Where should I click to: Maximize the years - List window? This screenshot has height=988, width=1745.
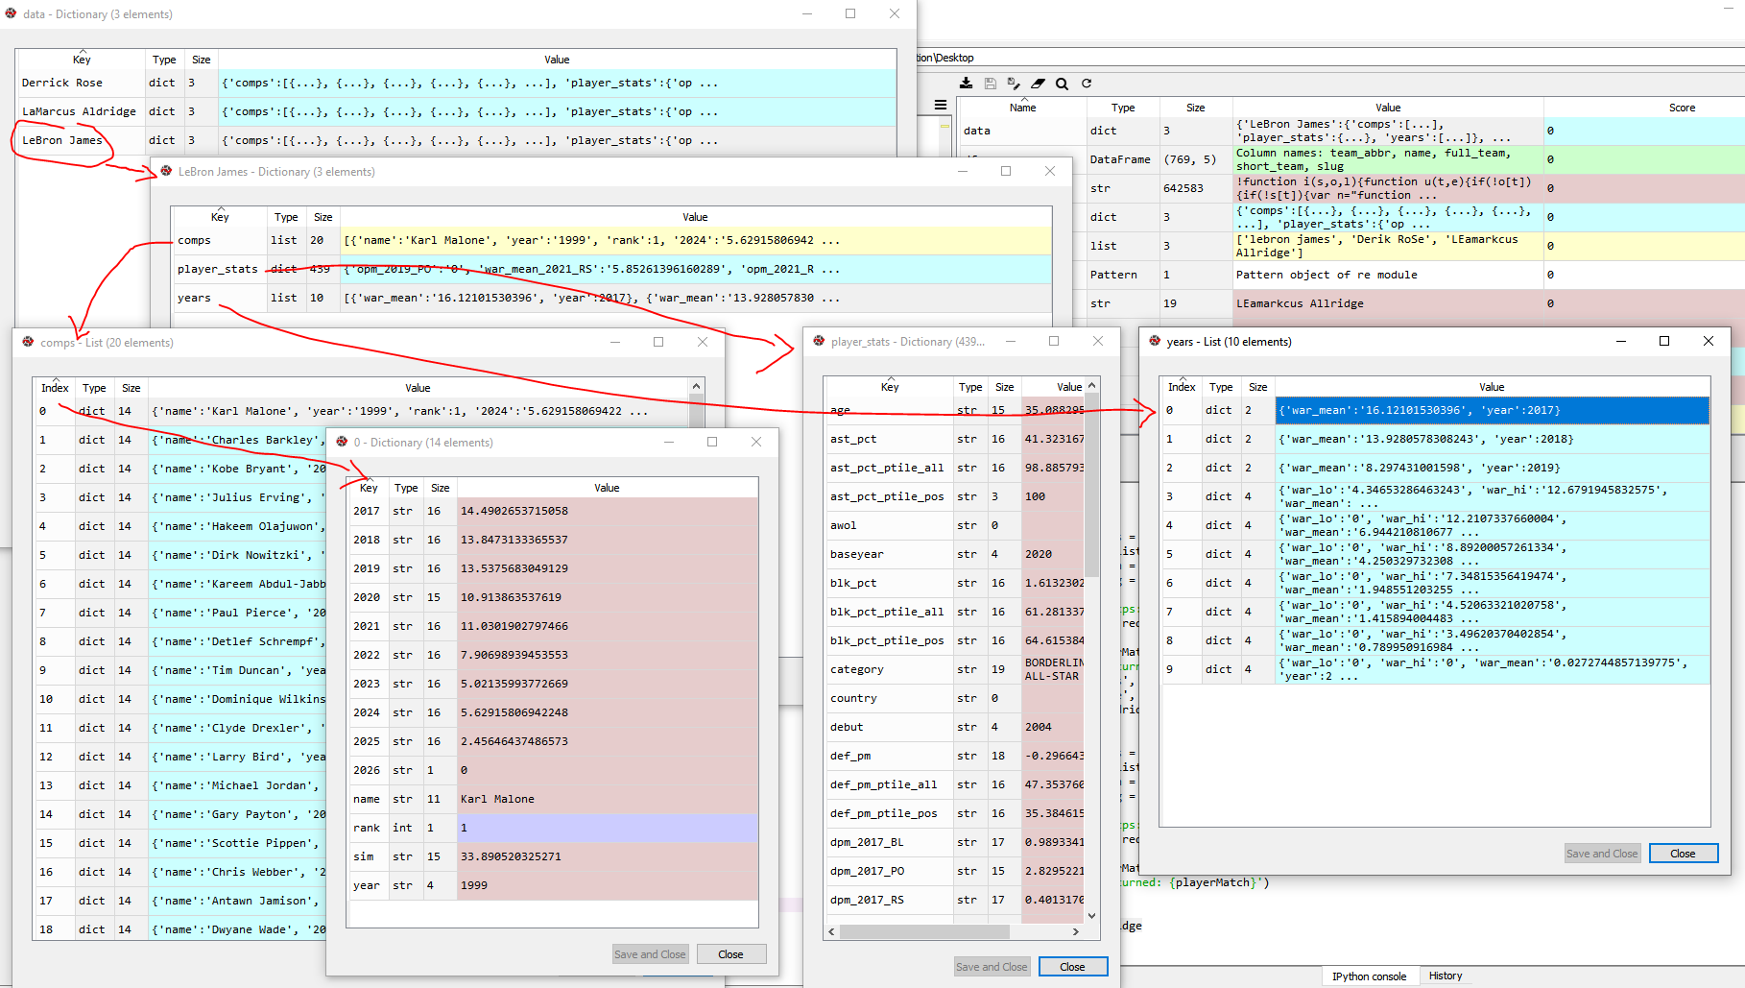(x=1664, y=341)
